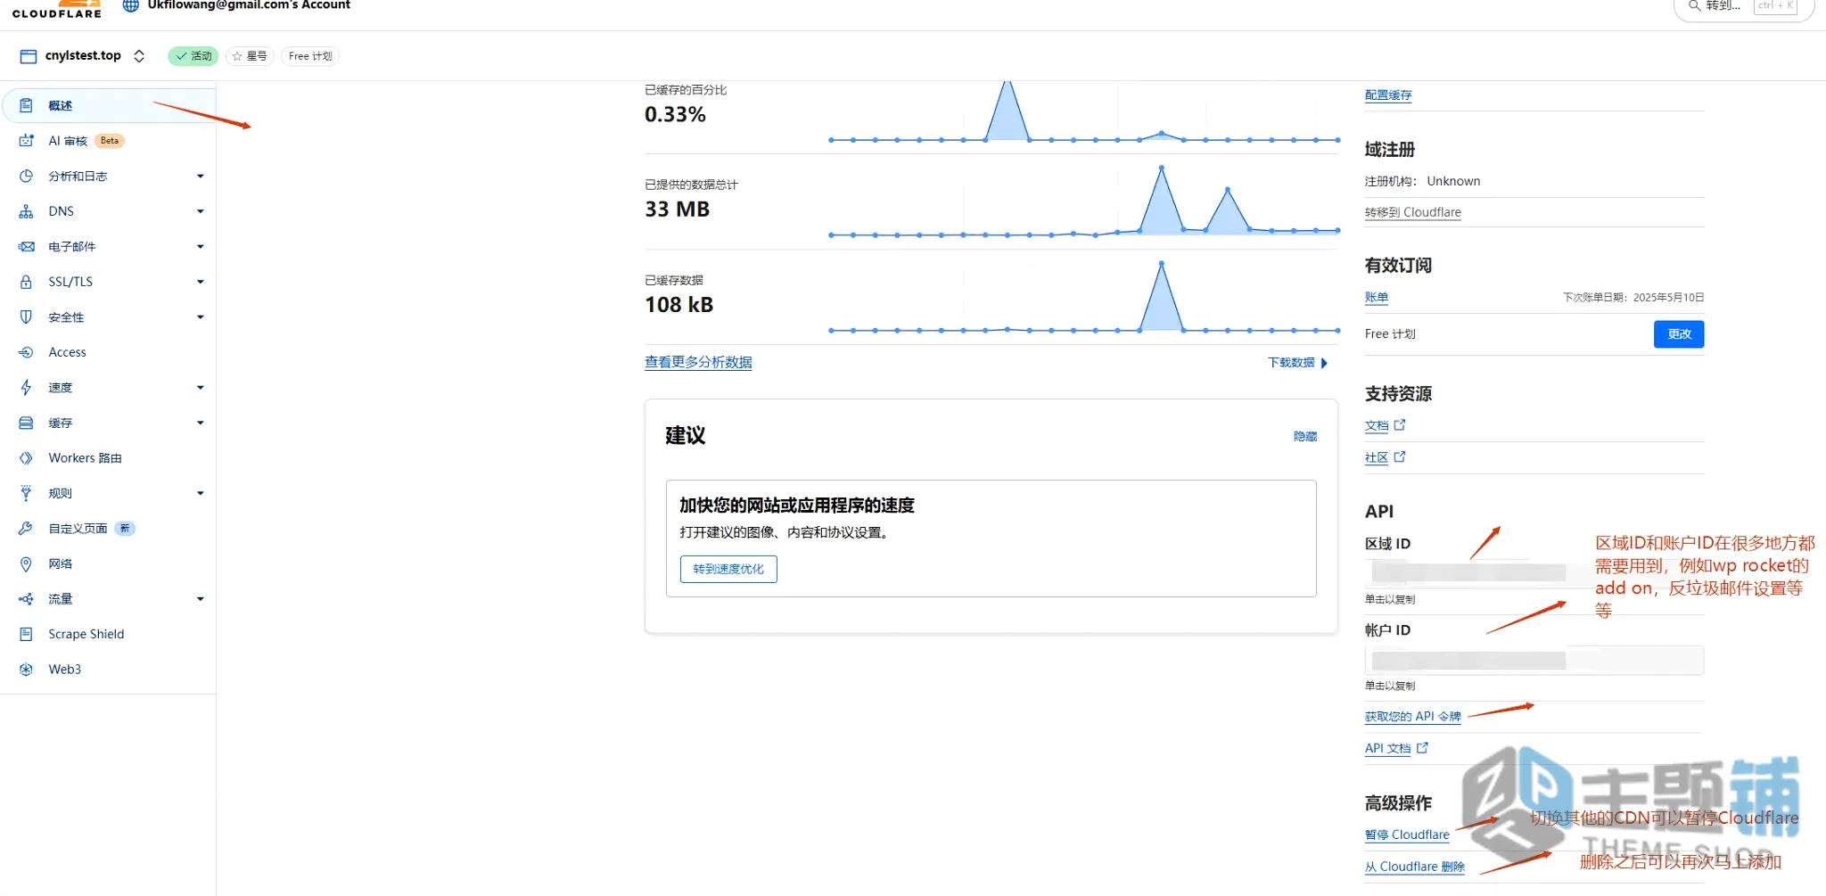Click the peak on 已缓存数据 chart
1826x896 pixels.
coord(1161,263)
